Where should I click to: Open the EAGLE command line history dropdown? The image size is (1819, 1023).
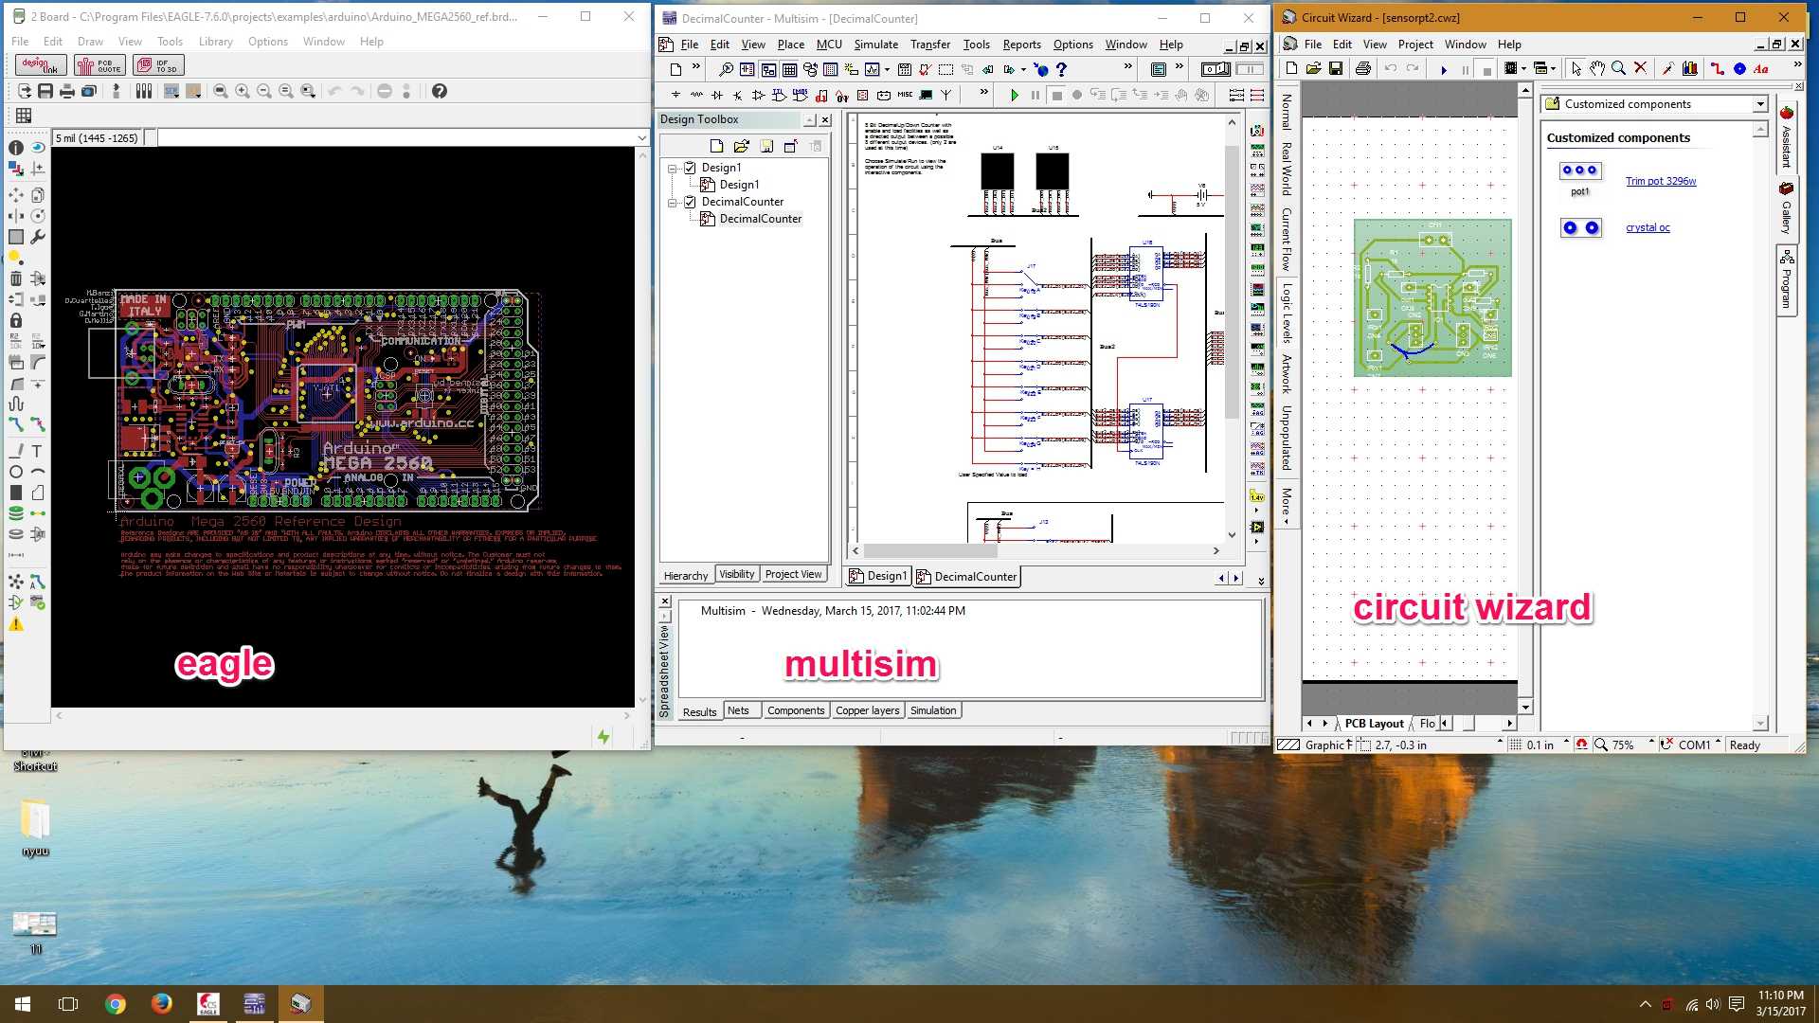click(x=641, y=138)
